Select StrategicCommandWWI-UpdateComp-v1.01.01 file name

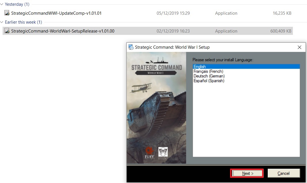[x=56, y=13]
